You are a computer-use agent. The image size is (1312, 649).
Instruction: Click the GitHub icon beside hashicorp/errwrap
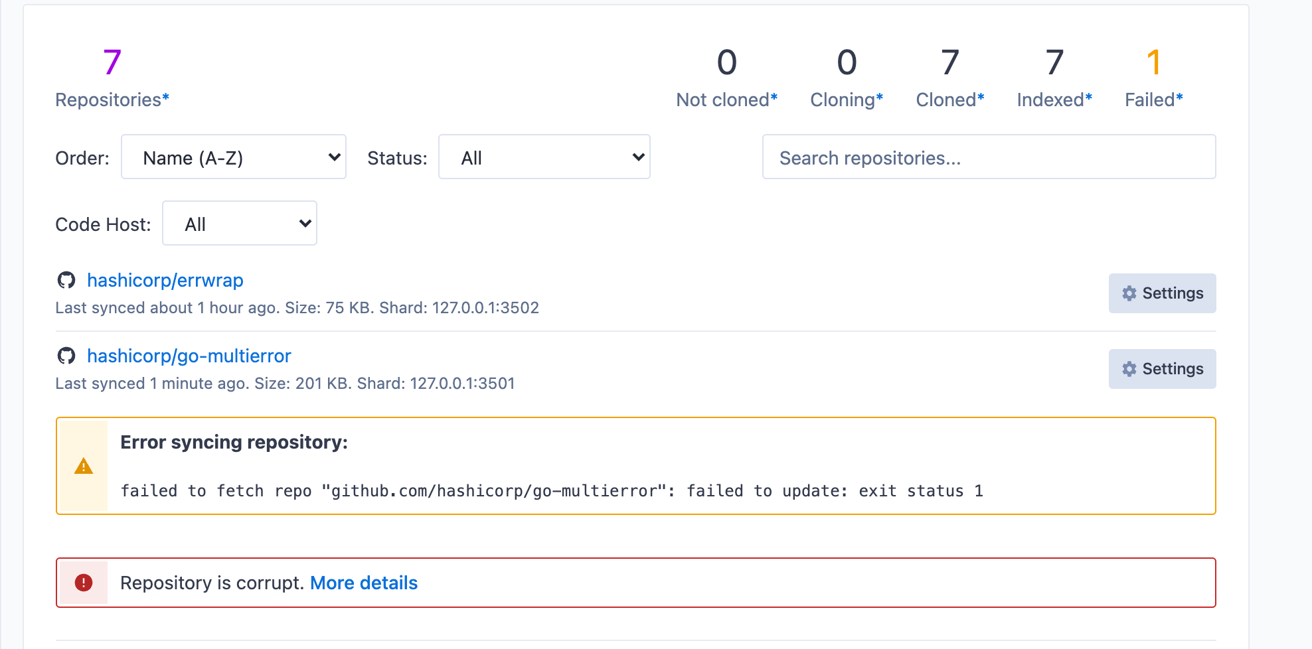point(66,280)
